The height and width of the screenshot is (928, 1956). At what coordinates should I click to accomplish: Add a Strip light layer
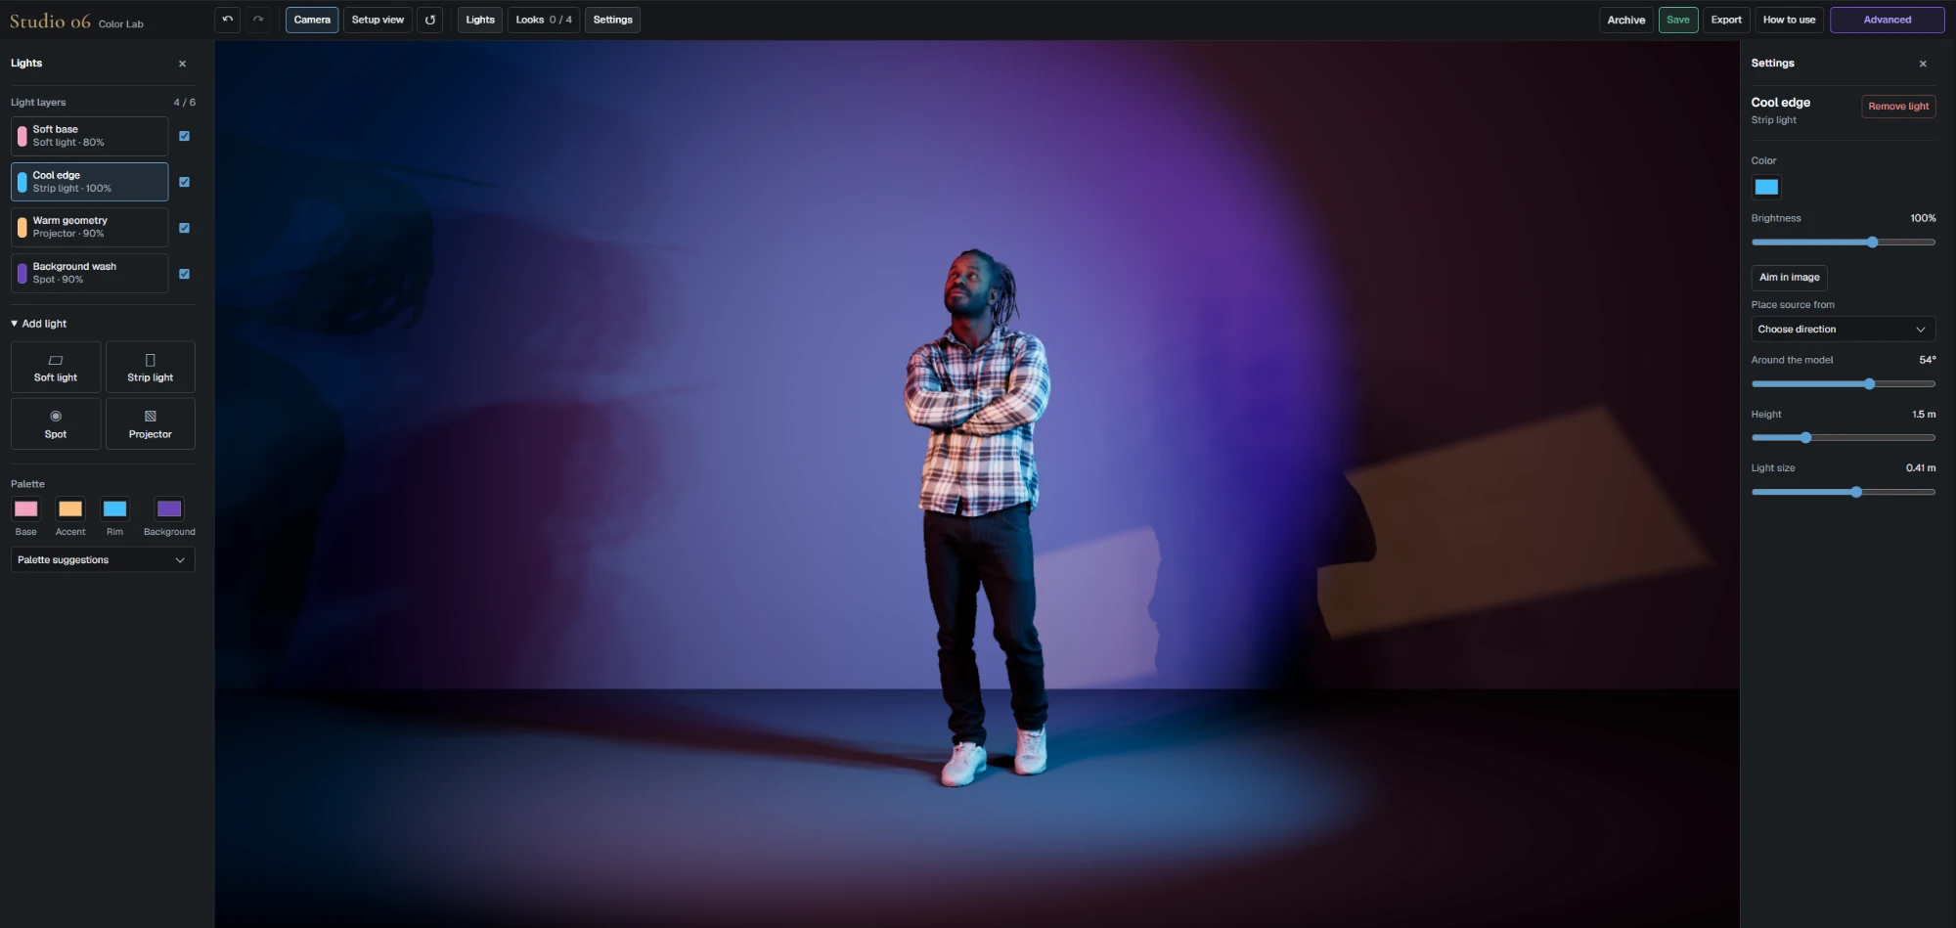coord(151,368)
